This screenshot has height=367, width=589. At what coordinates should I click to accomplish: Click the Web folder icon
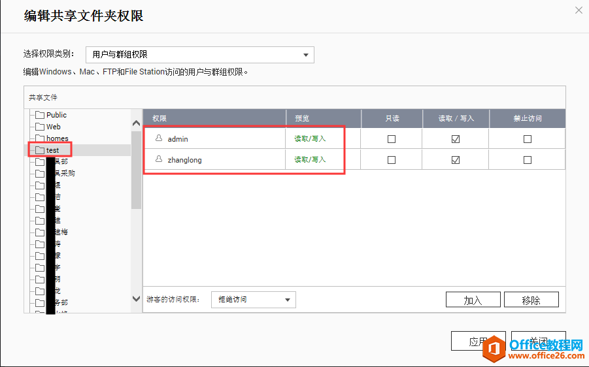(x=40, y=127)
